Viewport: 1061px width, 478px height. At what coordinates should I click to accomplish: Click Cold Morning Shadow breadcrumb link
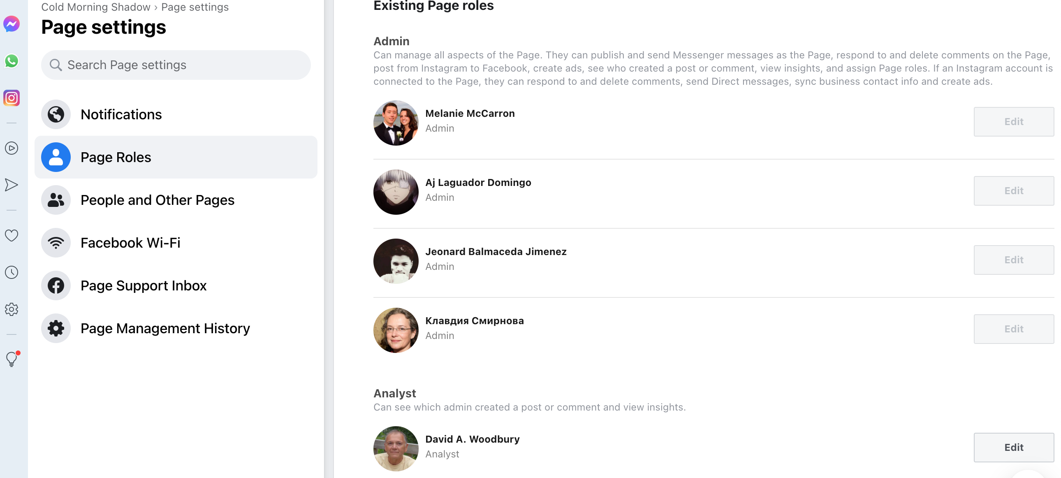pyautogui.click(x=95, y=7)
